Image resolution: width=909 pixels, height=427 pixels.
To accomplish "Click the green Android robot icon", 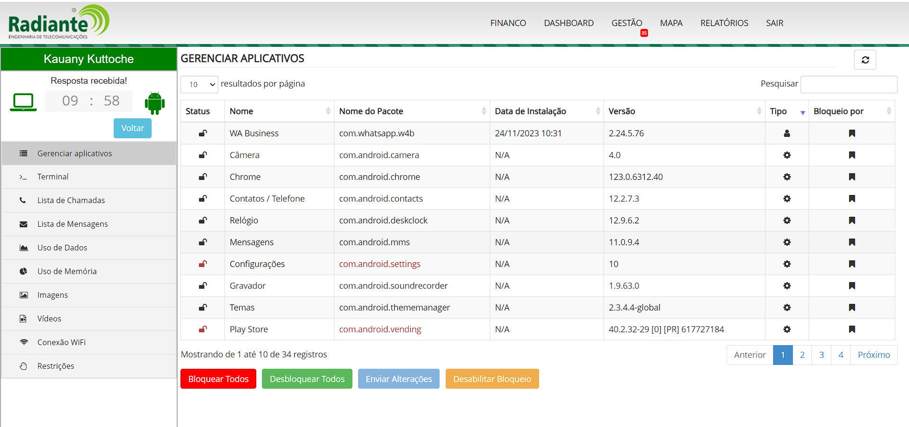I will (155, 103).
